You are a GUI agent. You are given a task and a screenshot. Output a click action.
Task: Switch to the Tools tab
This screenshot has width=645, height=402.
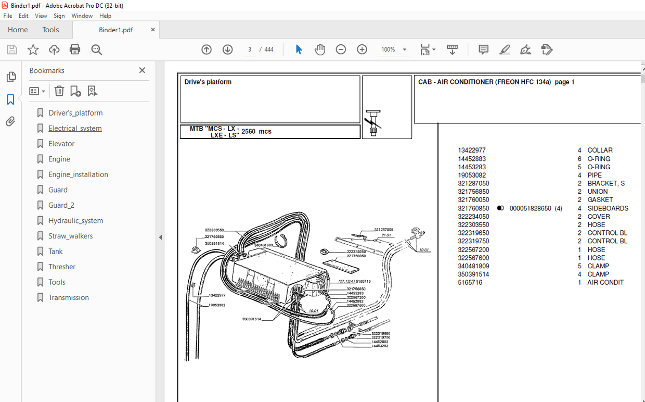(x=50, y=30)
